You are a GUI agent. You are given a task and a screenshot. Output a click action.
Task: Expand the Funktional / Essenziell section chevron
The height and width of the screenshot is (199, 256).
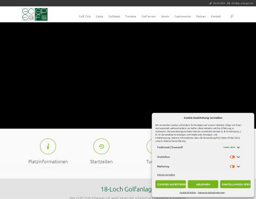point(238,147)
